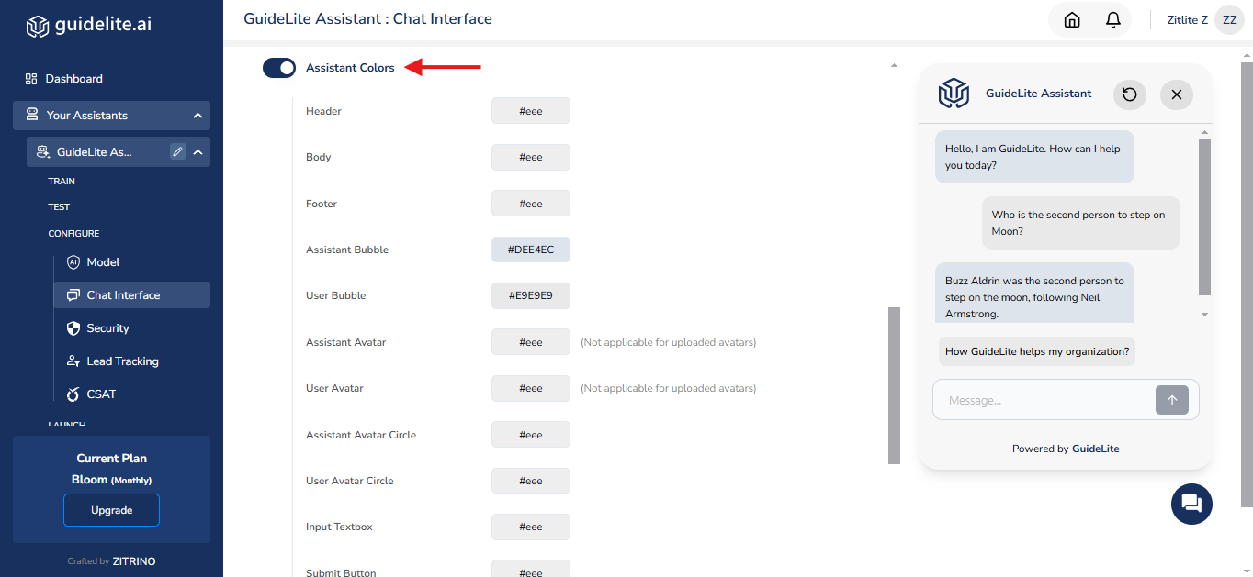The width and height of the screenshot is (1253, 577).
Task: Click the 'Hello, I am GuideLite' greeting bubble
Action: (x=1034, y=157)
